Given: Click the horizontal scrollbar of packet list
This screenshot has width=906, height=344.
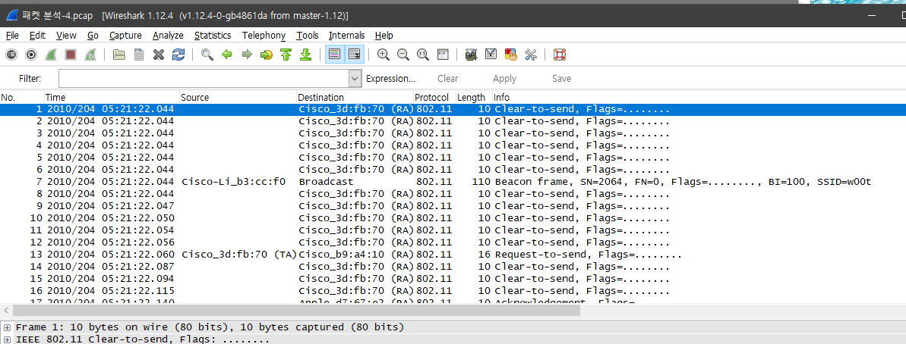Looking at the screenshot, I should pos(295,310).
